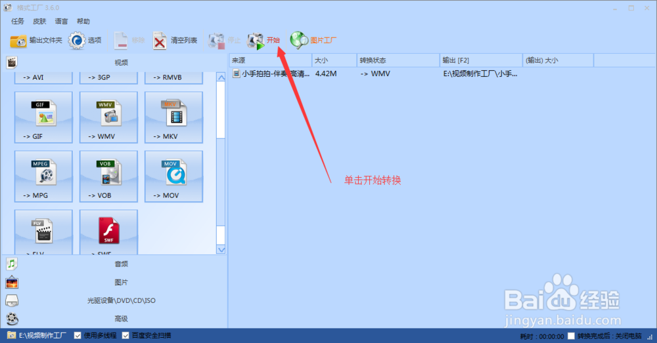
Task: Click the film clapper icon beside 视频
Action: click(x=12, y=63)
